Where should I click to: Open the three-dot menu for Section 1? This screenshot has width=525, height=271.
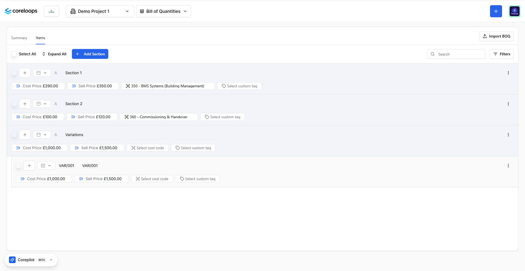(508, 73)
